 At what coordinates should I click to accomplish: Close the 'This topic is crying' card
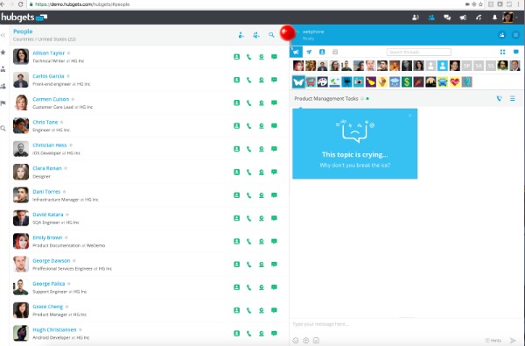pos(410,116)
